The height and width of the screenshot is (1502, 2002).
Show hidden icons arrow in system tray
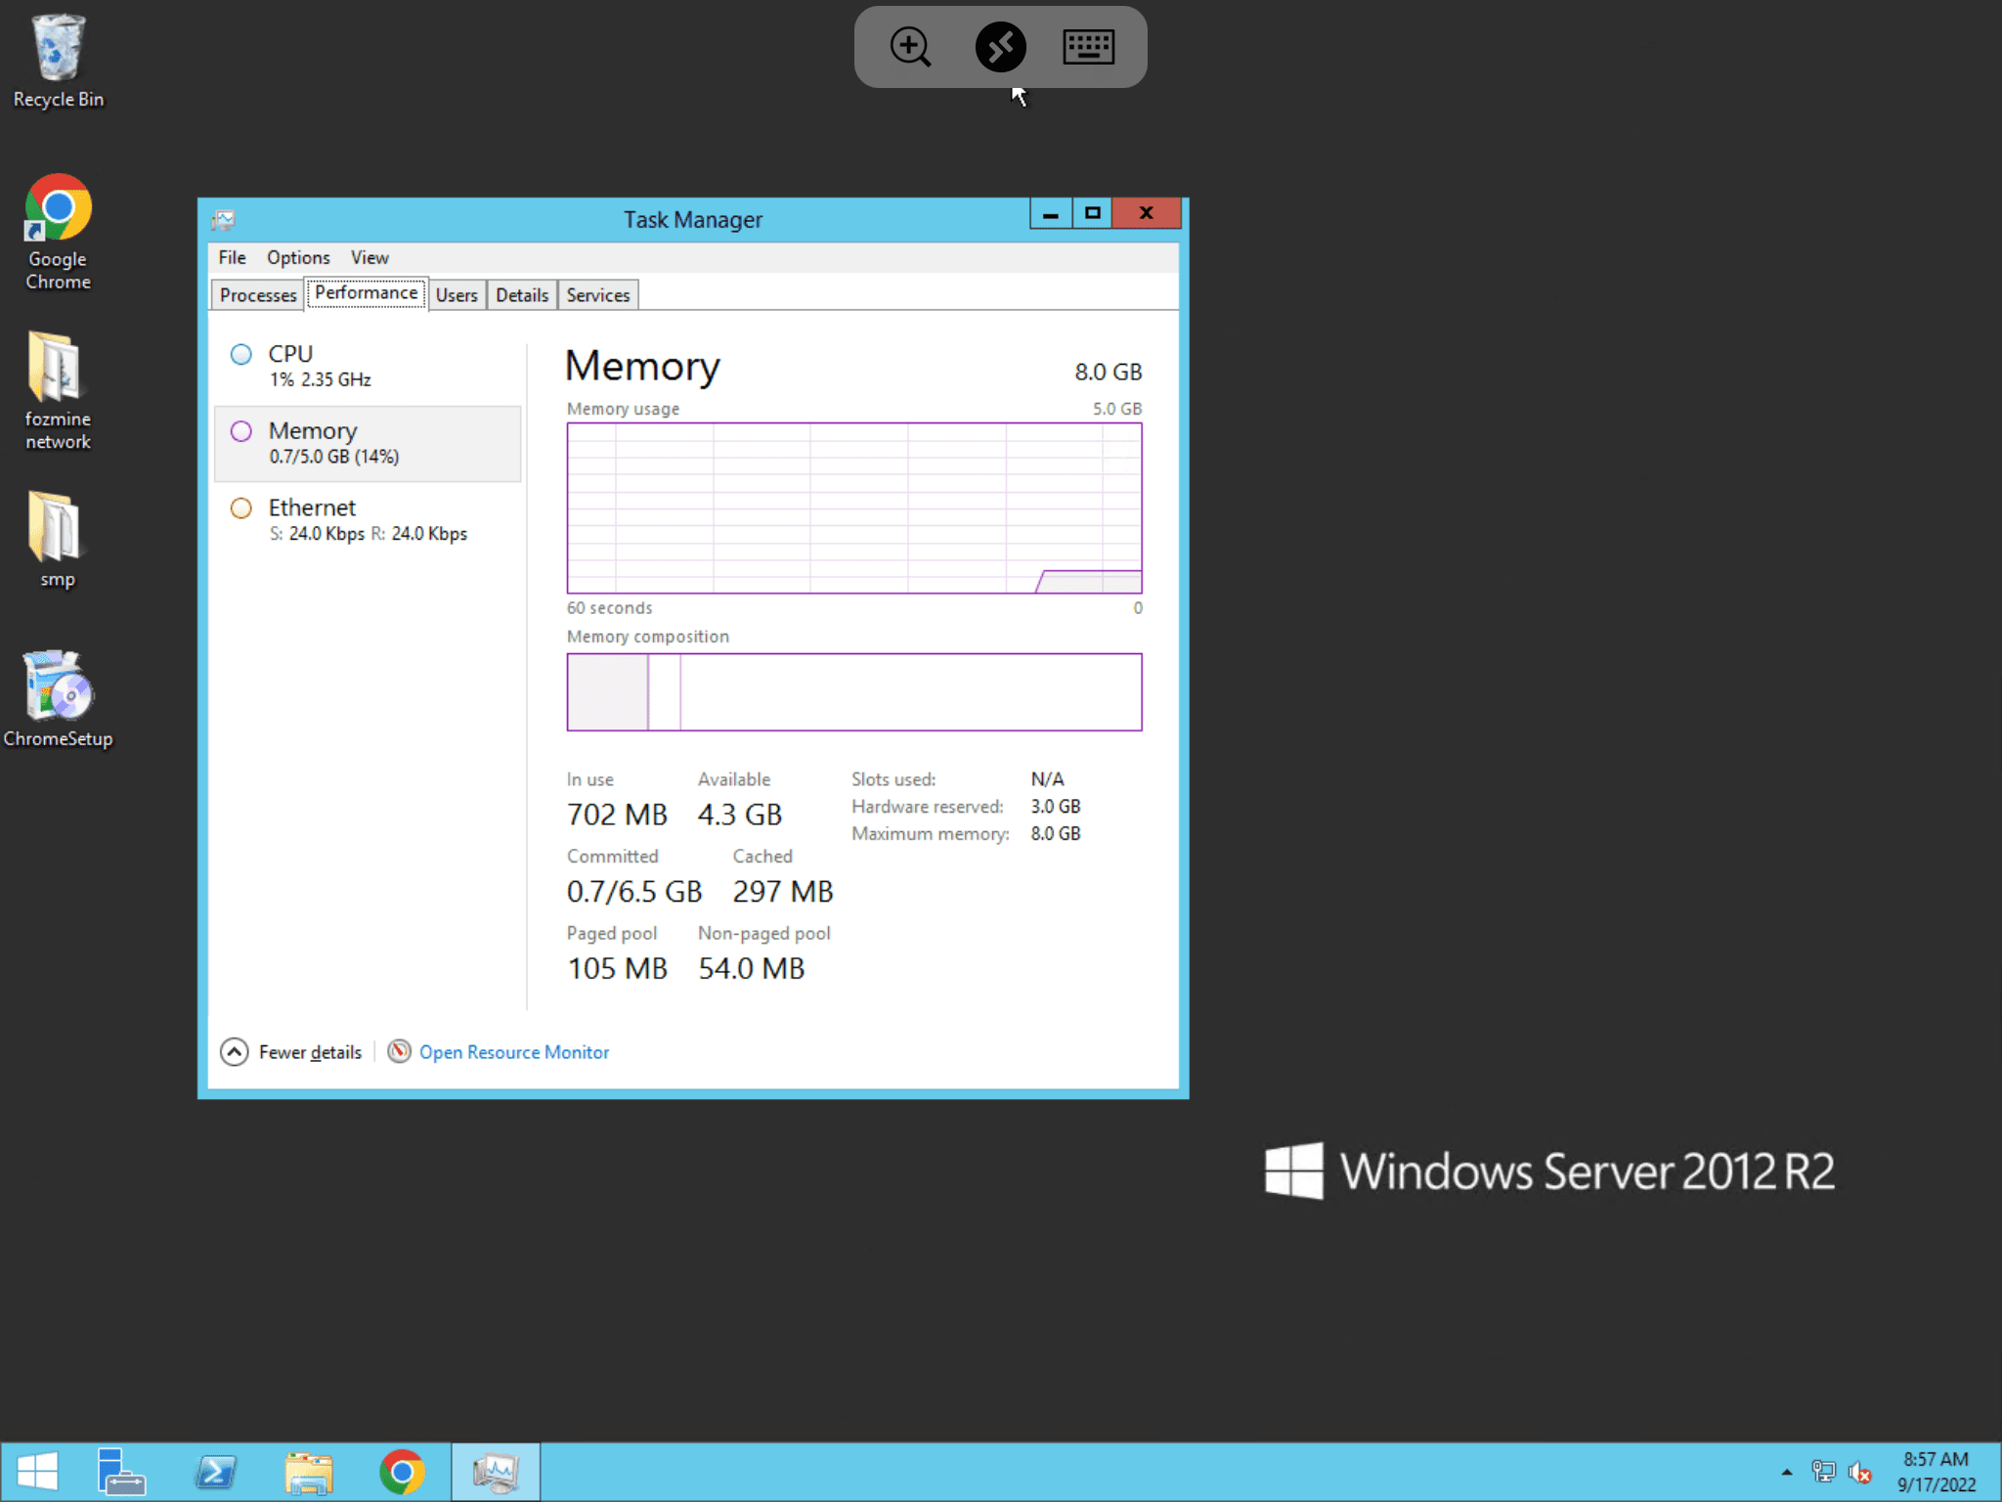1786,1472
